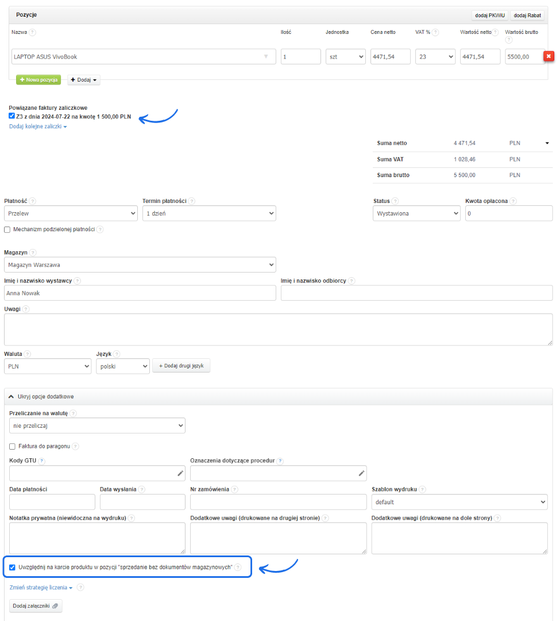The image size is (560, 621).
Task: Open the Dodaj dropdown button menu
Action: pos(84,80)
